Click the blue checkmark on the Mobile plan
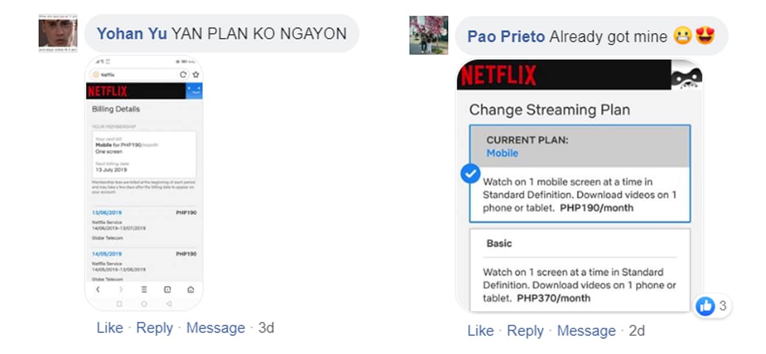Screen dimensions: 766x354 point(470,174)
